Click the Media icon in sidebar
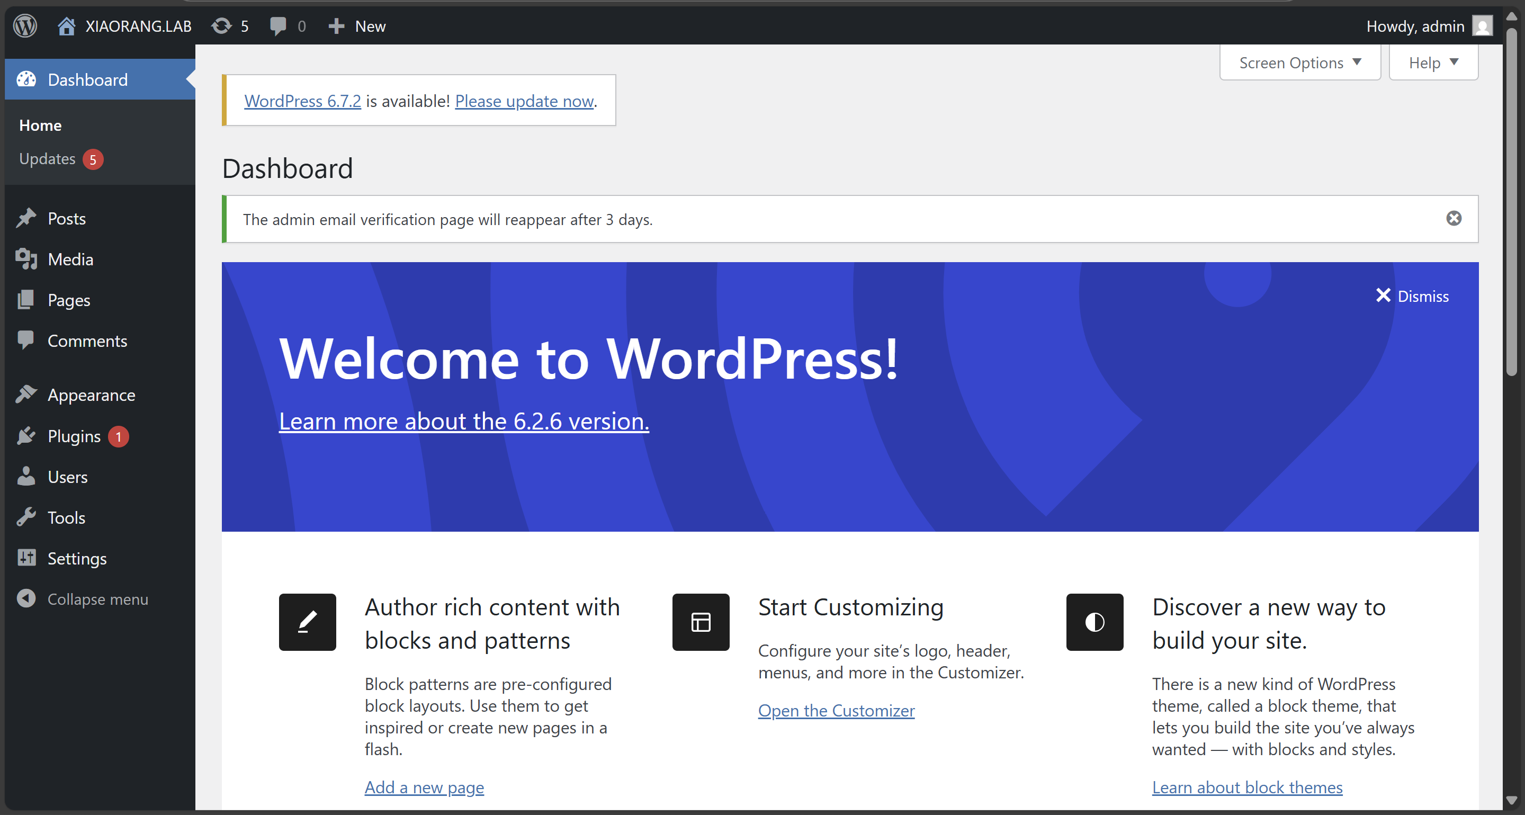The image size is (1525, 815). point(26,259)
